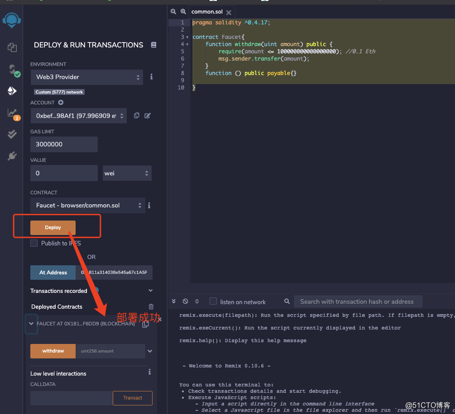Open the wei unit dropdown
This screenshot has width=455, height=414.
click(127, 173)
